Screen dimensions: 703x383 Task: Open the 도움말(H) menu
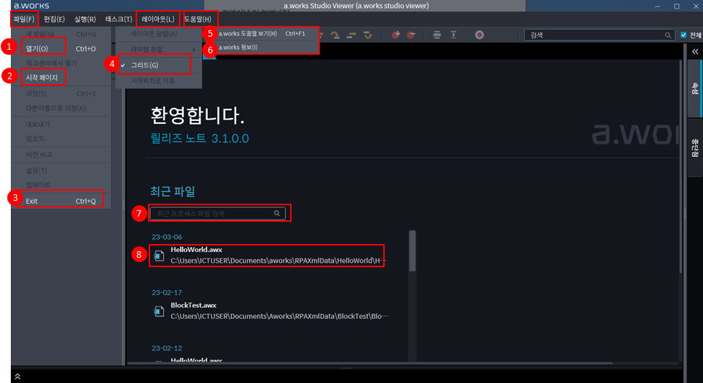click(198, 19)
